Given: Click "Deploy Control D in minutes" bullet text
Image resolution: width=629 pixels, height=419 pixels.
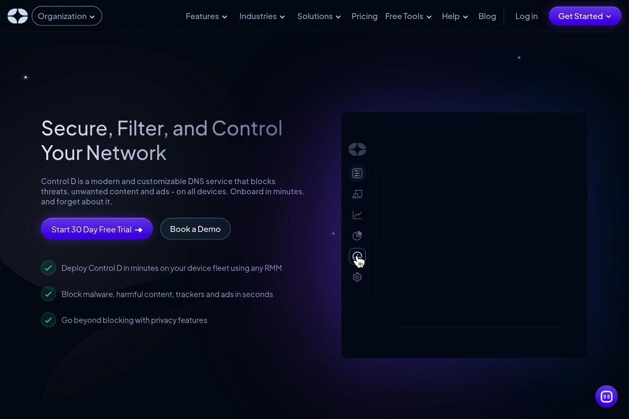Looking at the screenshot, I should tap(172, 268).
